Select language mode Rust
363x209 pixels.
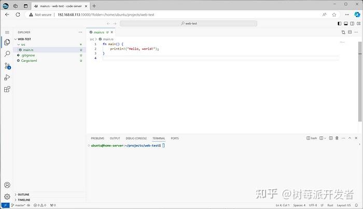330,205
